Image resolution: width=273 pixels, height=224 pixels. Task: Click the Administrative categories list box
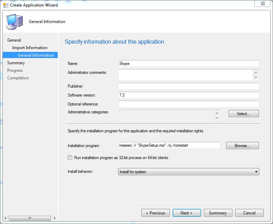(166, 115)
